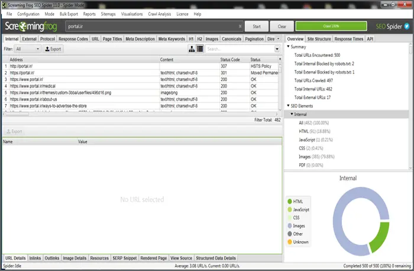Click the Unknown legend orange swatch
This screenshot has width=414, height=271.
pyautogui.click(x=290, y=241)
